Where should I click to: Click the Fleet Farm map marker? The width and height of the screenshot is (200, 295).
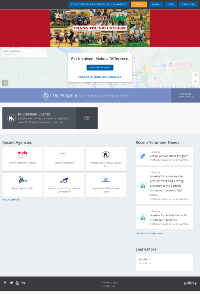tap(165, 66)
